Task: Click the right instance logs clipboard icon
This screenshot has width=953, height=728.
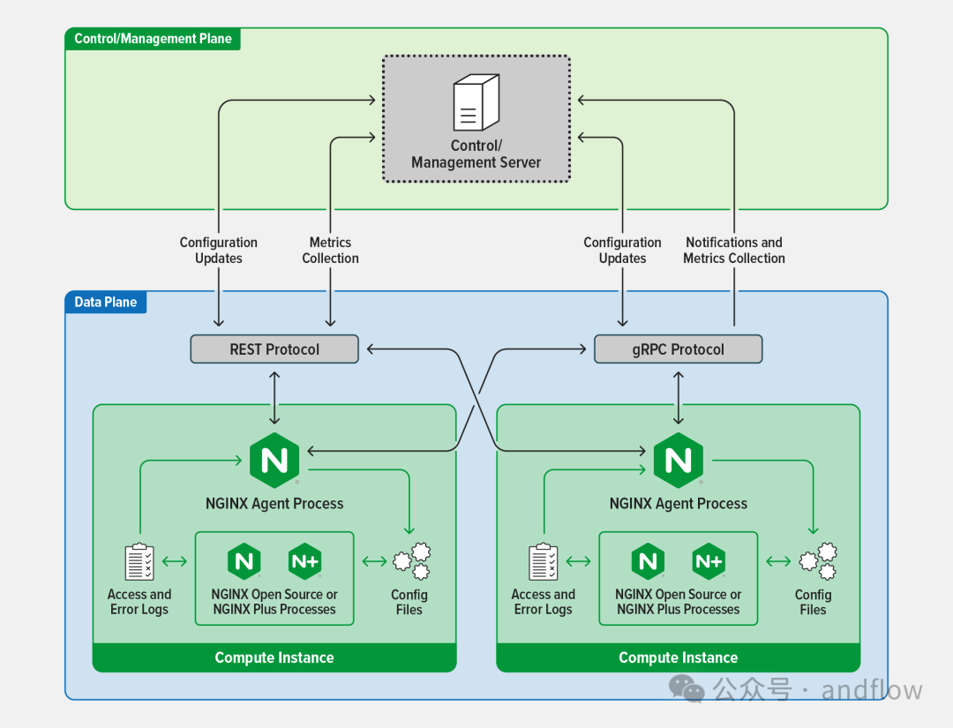Action: point(544,561)
